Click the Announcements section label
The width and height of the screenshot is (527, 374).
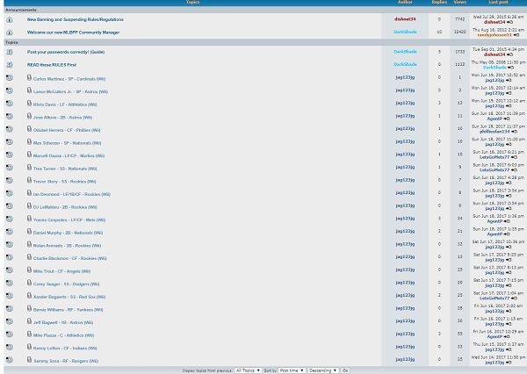click(21, 10)
